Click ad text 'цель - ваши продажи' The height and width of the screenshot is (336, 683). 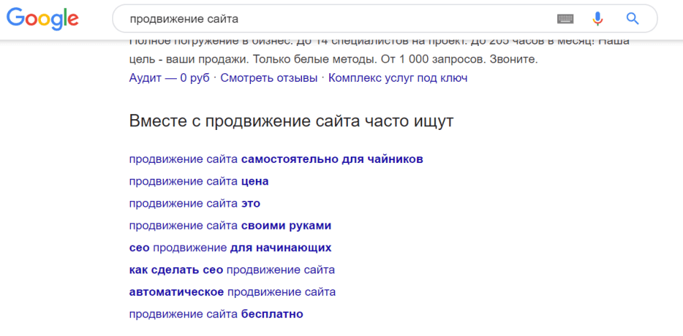tap(188, 59)
